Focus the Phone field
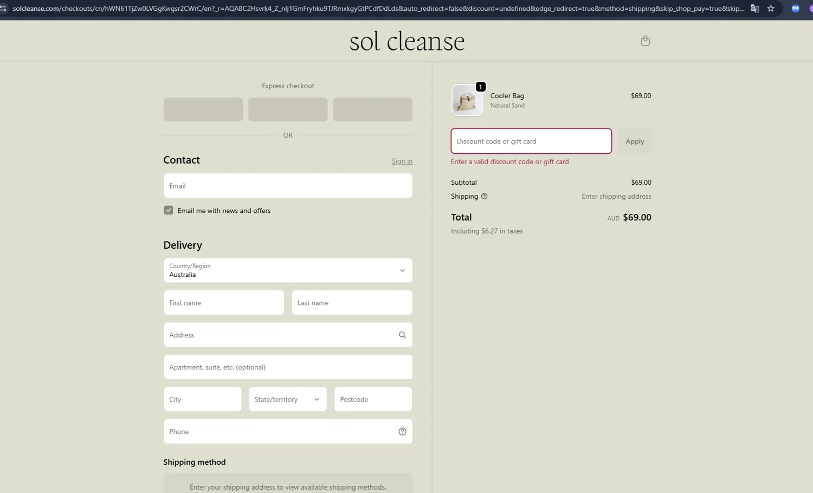This screenshot has height=493, width=813. click(288, 432)
